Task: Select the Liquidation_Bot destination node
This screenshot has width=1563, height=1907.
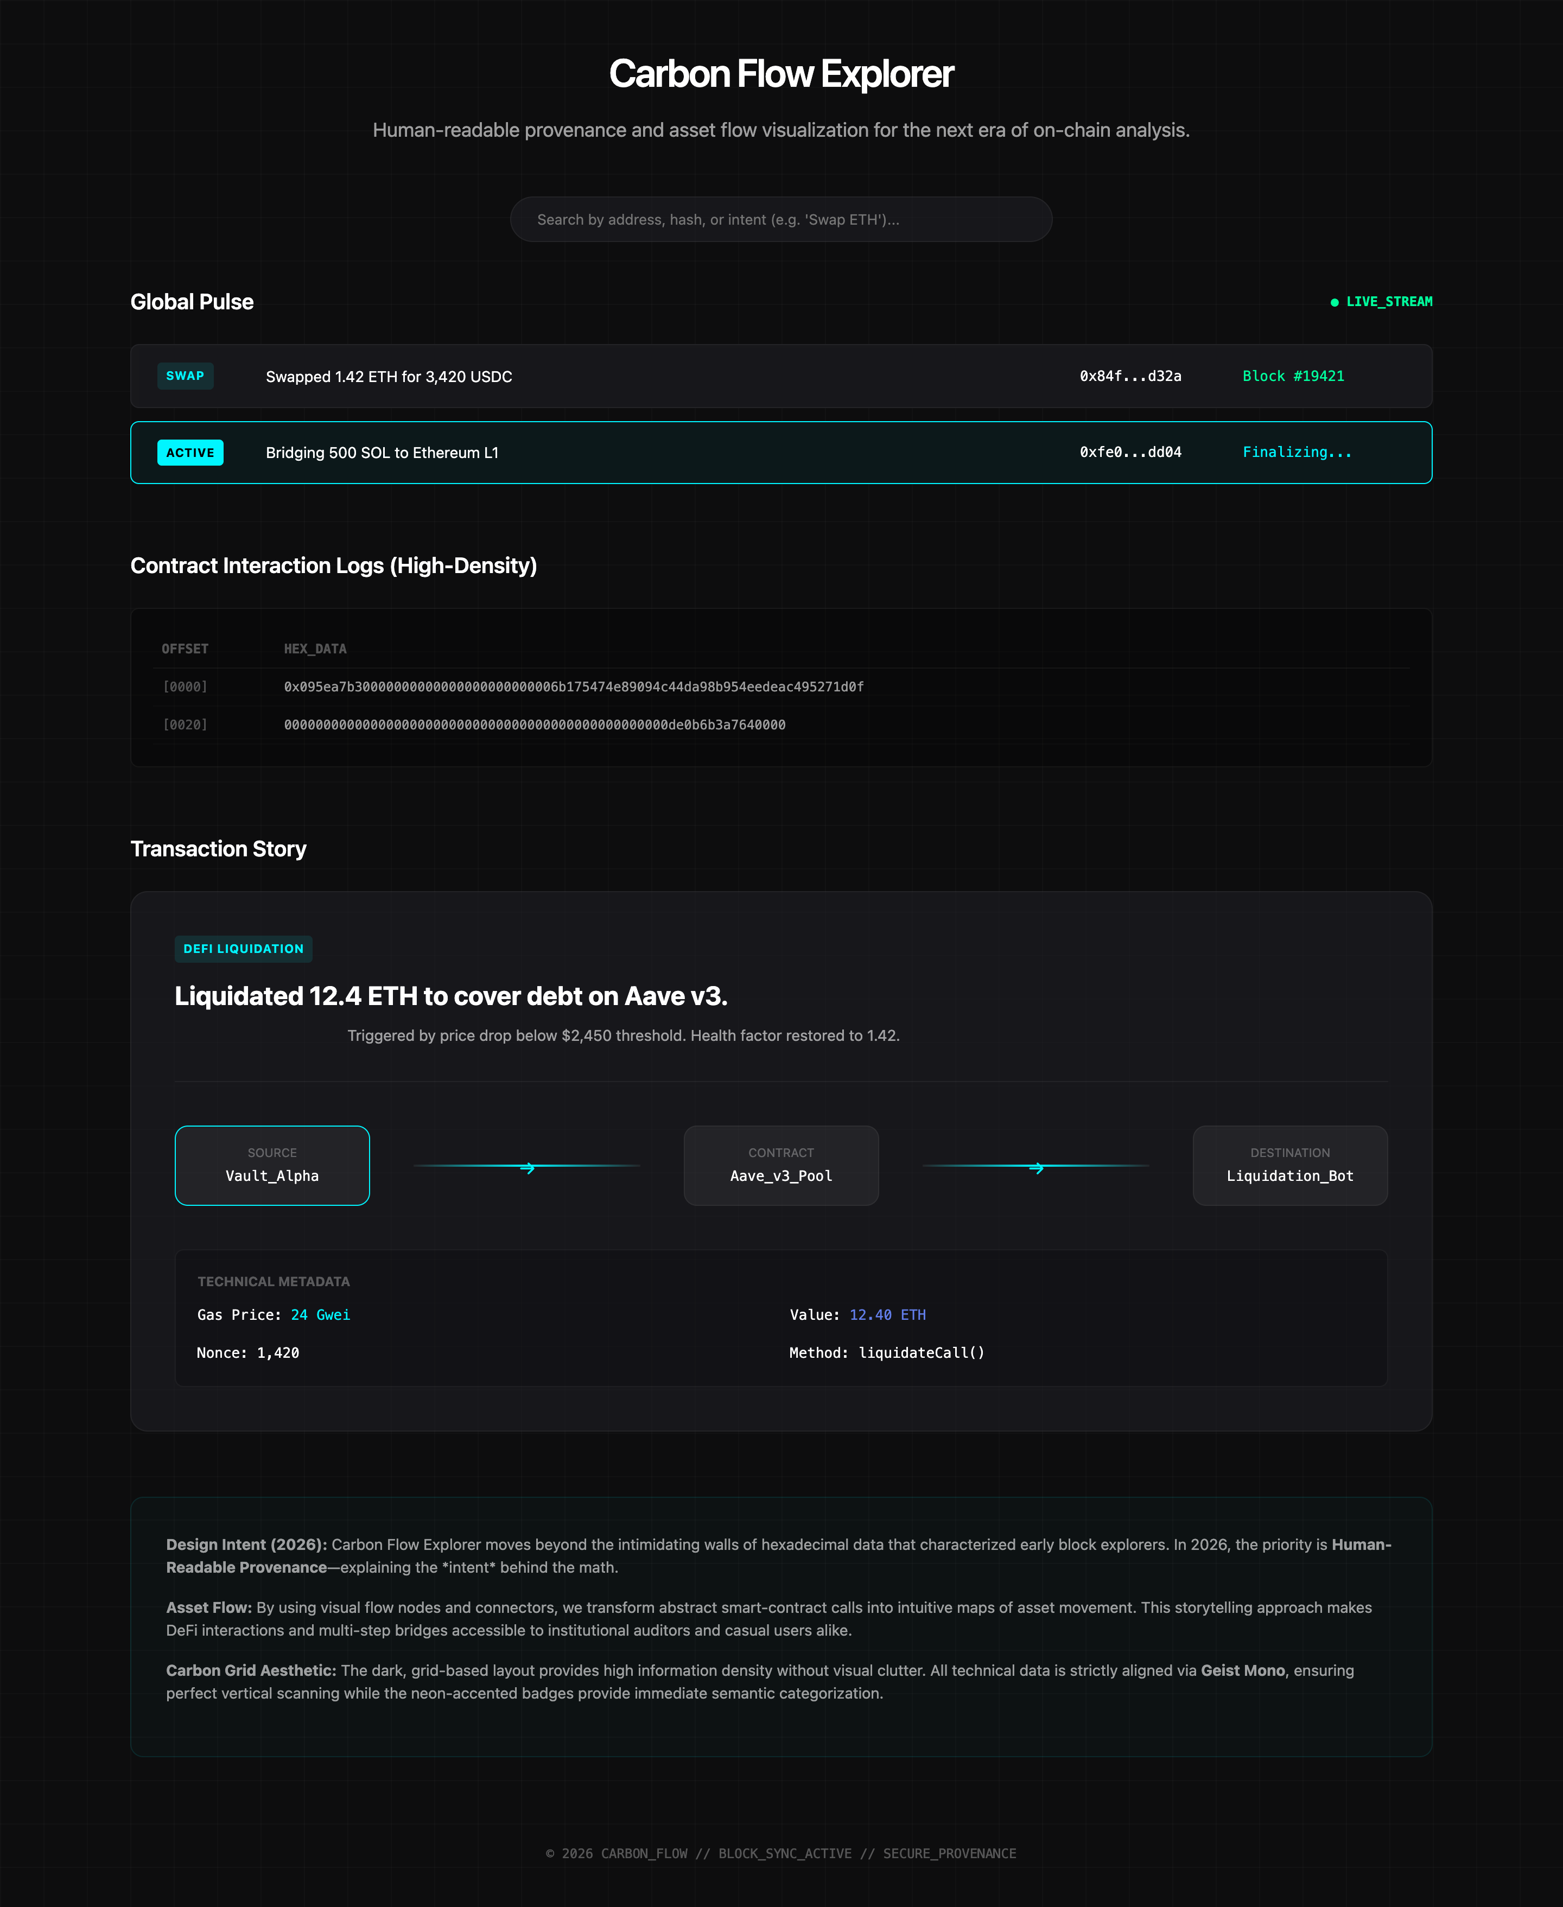Action: (x=1289, y=1166)
